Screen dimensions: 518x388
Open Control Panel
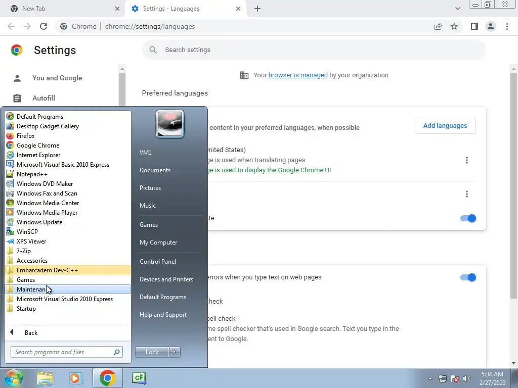pos(158,262)
